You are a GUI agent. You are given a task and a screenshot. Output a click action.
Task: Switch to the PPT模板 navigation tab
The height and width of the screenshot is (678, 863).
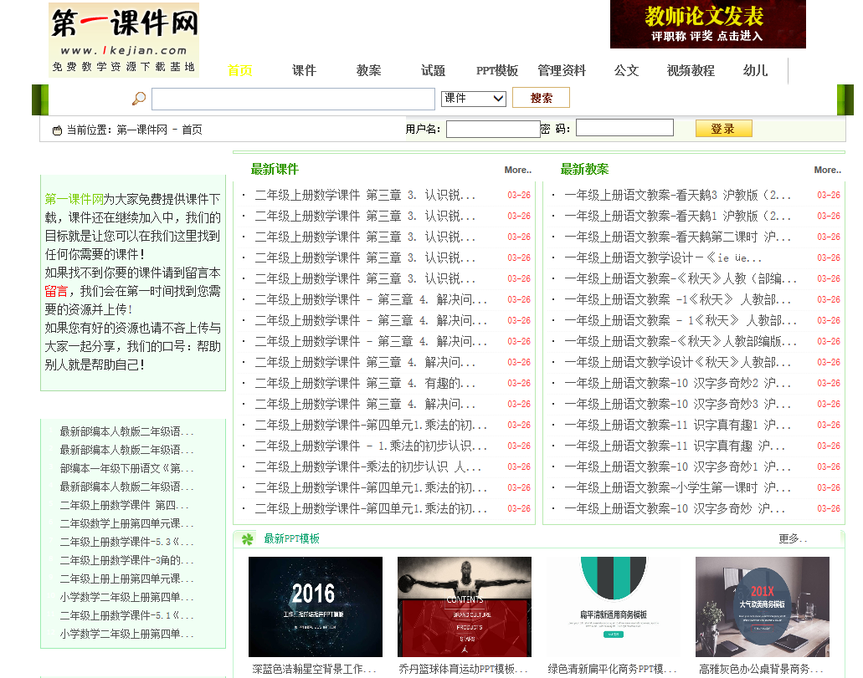coord(497,71)
